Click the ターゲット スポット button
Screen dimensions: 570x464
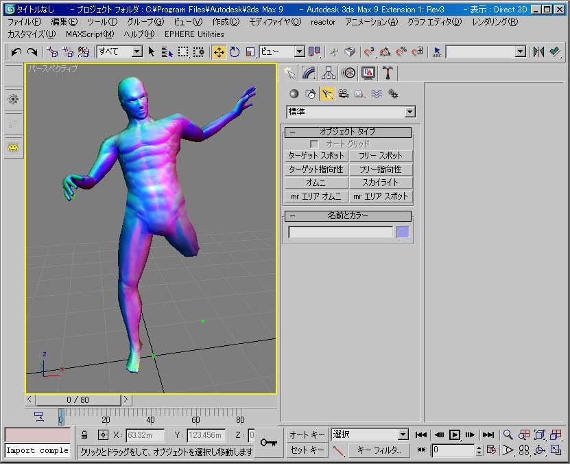coord(316,156)
